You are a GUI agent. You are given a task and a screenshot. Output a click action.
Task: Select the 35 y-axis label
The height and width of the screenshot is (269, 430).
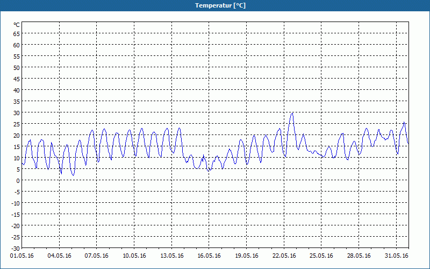(x=17, y=102)
